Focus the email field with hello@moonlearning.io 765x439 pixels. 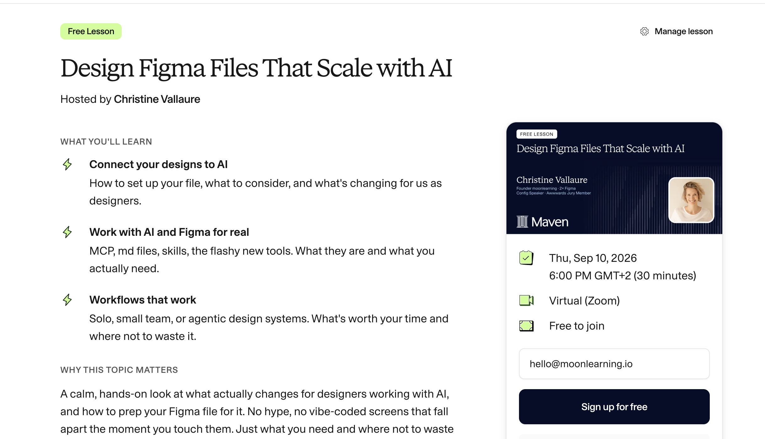point(614,364)
